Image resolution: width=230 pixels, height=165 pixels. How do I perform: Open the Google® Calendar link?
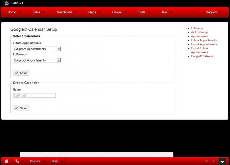202,56
